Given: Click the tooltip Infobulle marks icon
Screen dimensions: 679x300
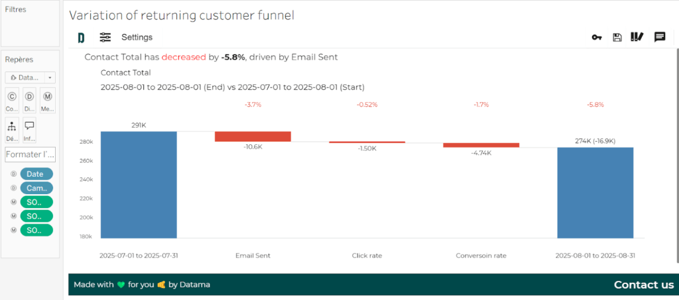Looking at the screenshot, I should point(29,130).
